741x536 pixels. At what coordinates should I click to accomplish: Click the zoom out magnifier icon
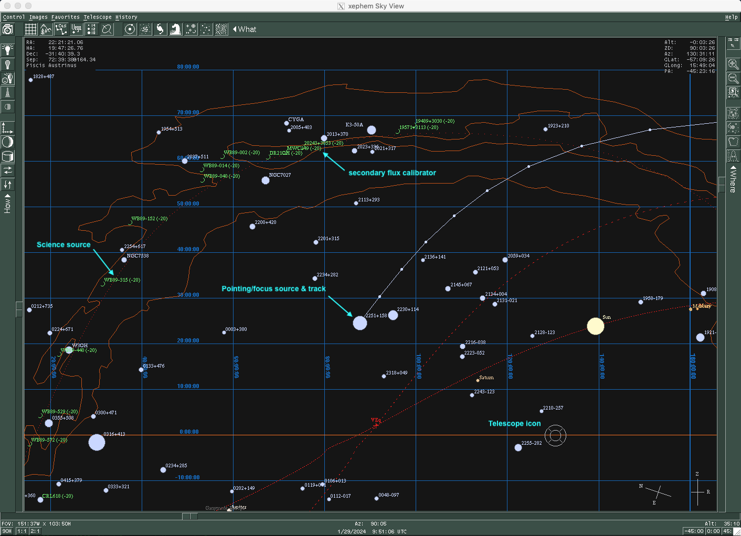(x=733, y=79)
